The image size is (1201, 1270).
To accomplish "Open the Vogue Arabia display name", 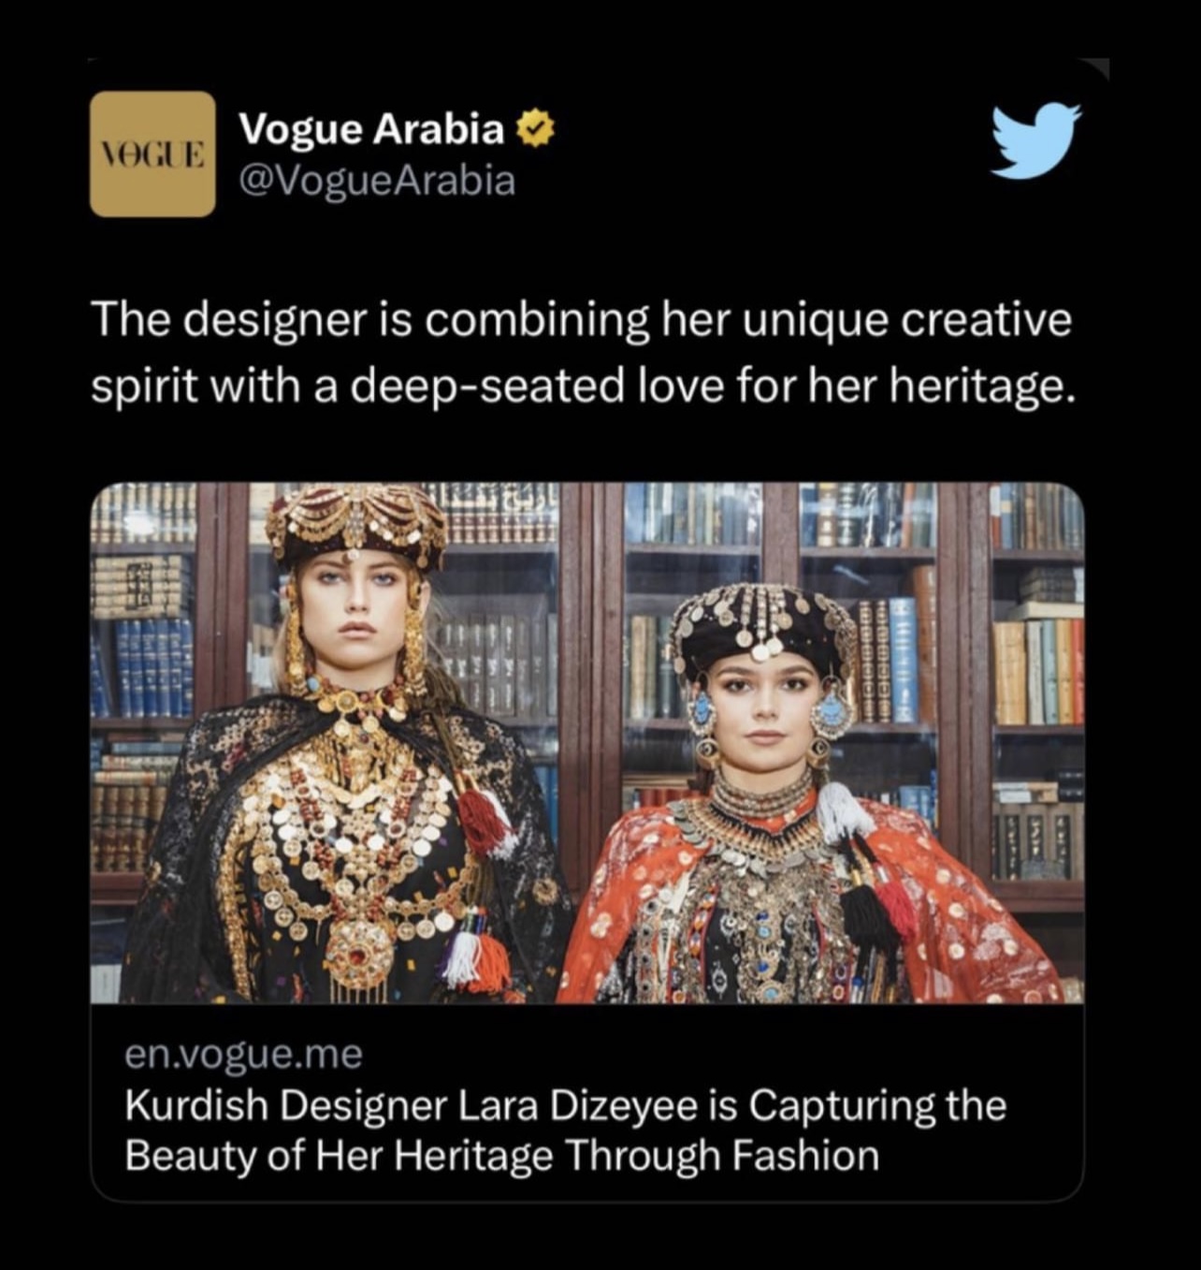I will pyautogui.click(x=373, y=130).
